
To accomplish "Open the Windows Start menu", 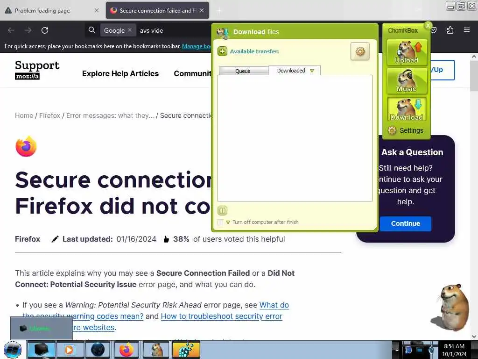I will (13, 350).
